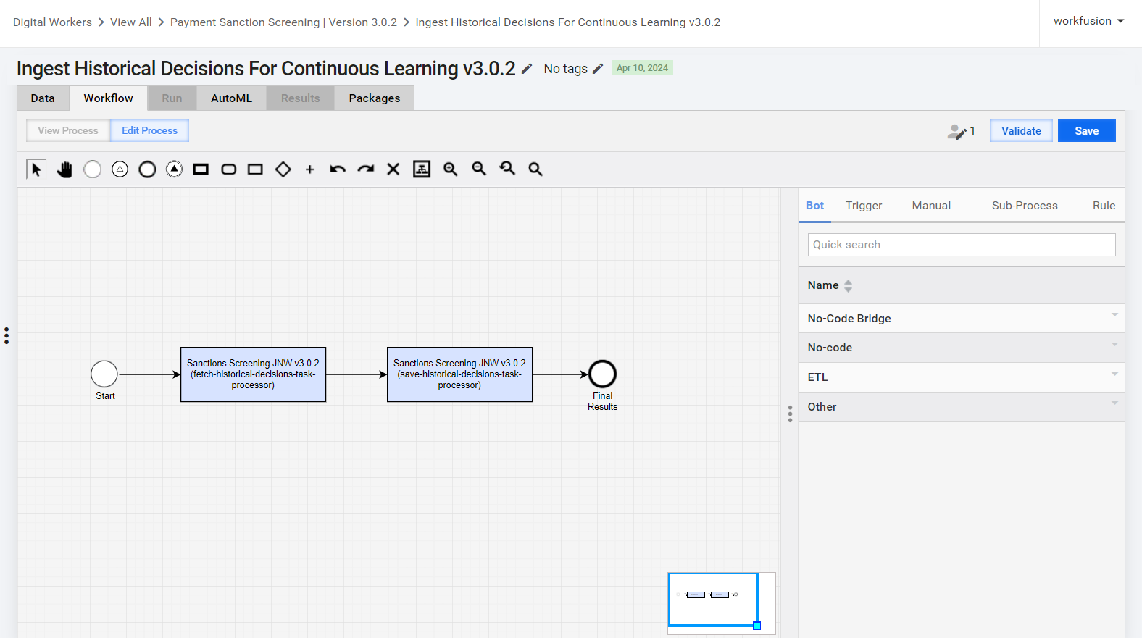Open the workfusion user dropdown
Screen dimensions: 1142x638
coord(1089,21)
